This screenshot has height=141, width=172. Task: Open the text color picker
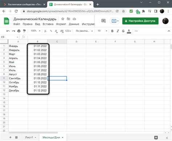(129, 31)
